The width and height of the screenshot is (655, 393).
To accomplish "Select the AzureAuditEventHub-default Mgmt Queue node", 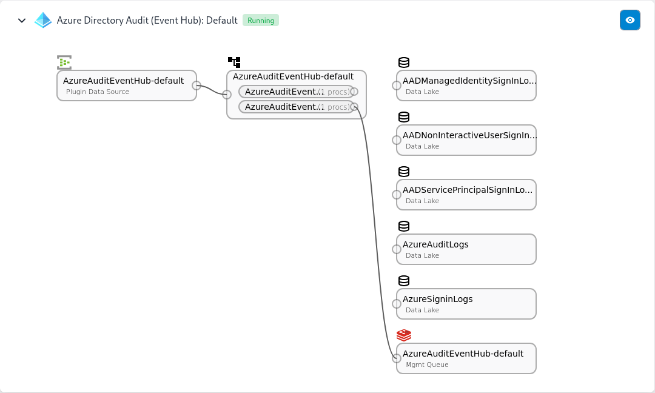I will [x=466, y=358].
